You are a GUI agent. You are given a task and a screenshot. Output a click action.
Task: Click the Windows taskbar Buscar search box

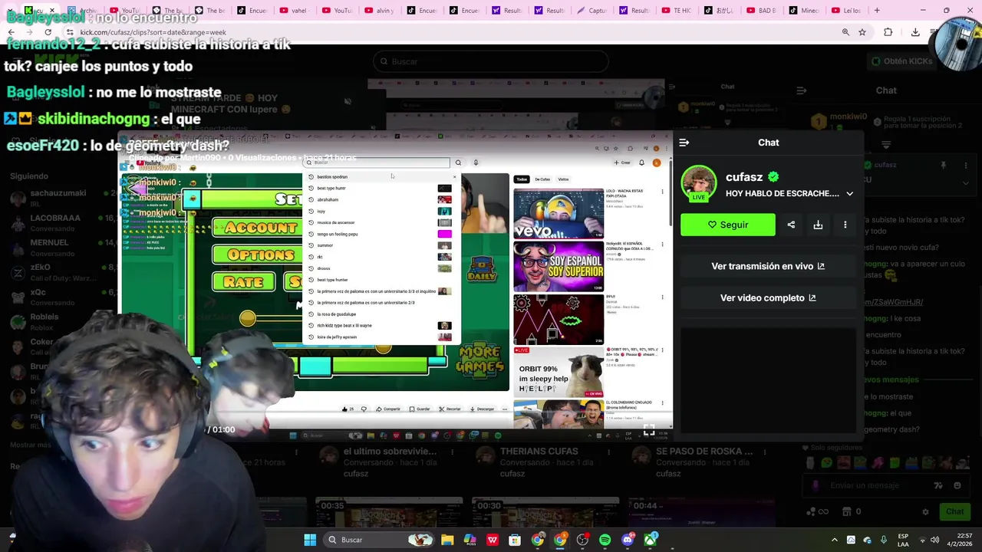click(381, 540)
